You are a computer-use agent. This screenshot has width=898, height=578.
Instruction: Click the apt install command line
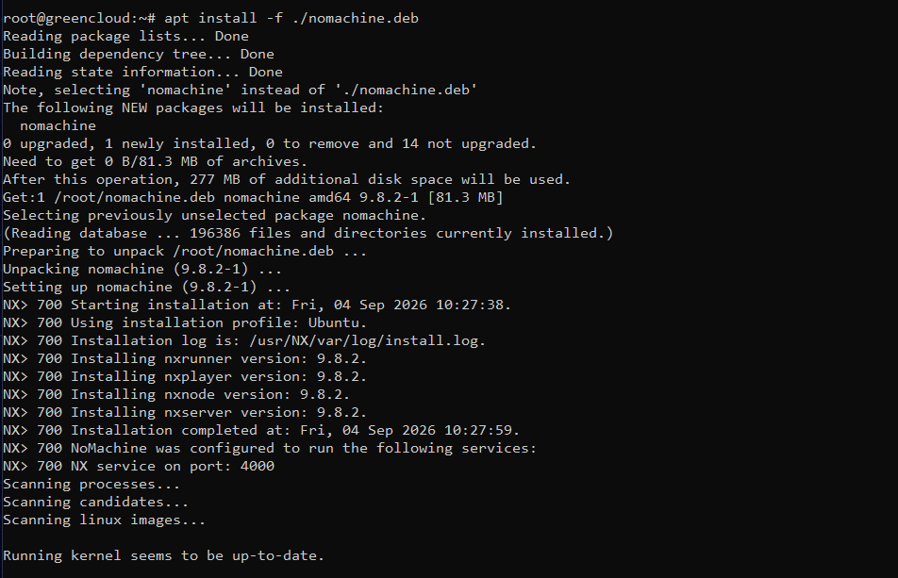[x=210, y=18]
